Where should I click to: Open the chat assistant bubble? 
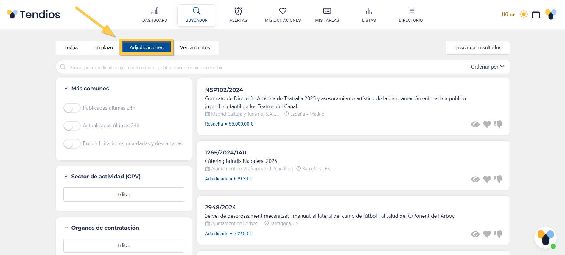545,238
